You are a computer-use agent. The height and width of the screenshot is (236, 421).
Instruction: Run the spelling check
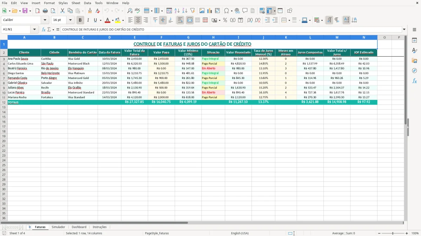(x=137, y=11)
